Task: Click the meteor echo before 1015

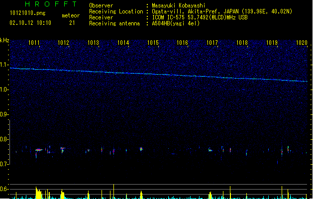Action: 141,149
